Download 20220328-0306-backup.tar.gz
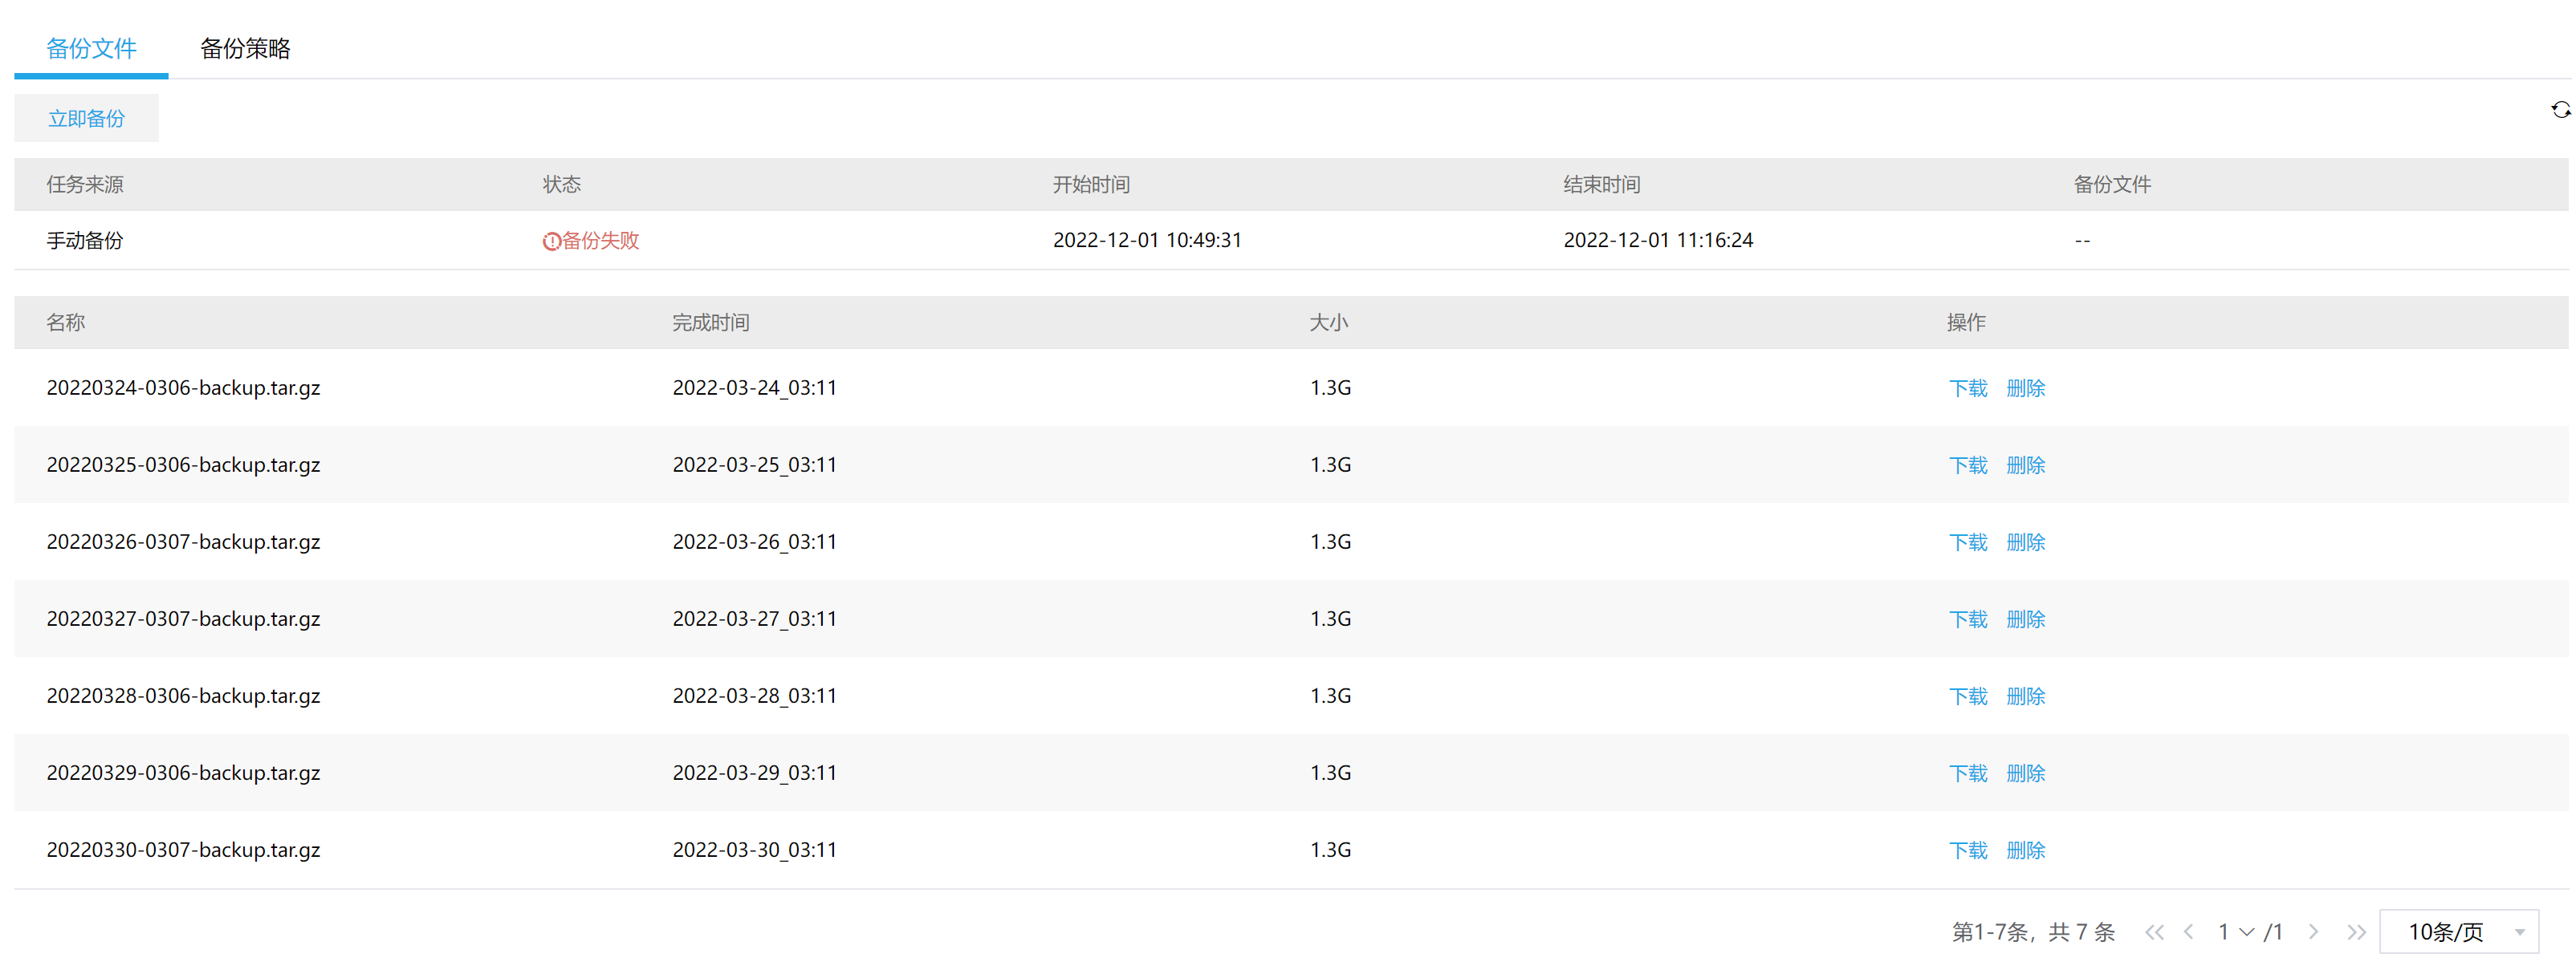 1967,696
